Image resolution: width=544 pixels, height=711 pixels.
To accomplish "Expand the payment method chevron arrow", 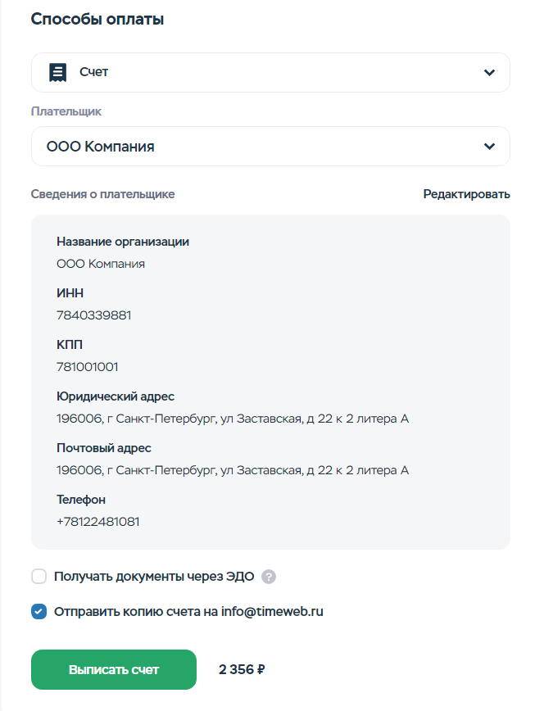I will point(489,72).
